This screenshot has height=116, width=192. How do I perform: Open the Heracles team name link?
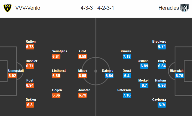[169, 8]
